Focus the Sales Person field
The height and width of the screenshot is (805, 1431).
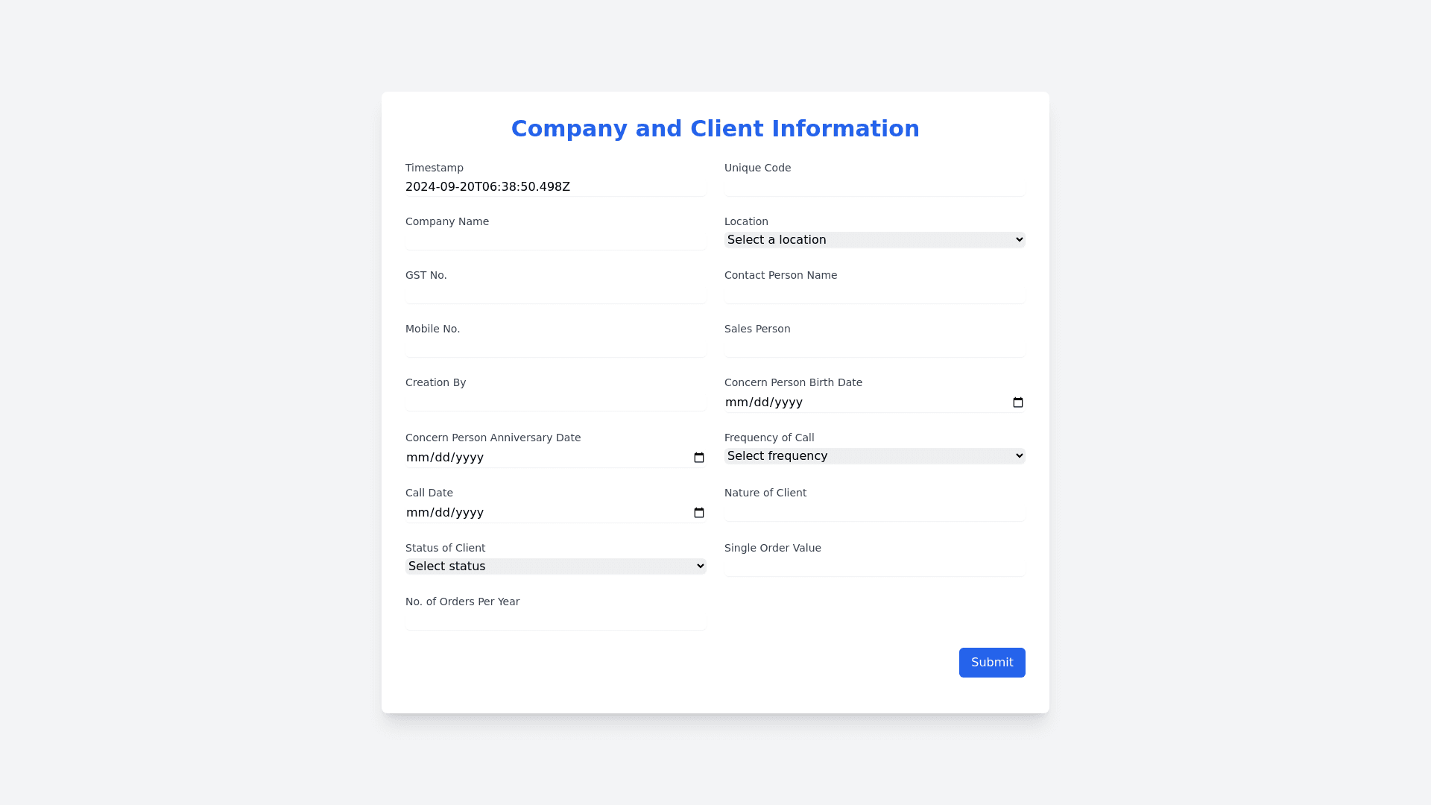pos(874,347)
